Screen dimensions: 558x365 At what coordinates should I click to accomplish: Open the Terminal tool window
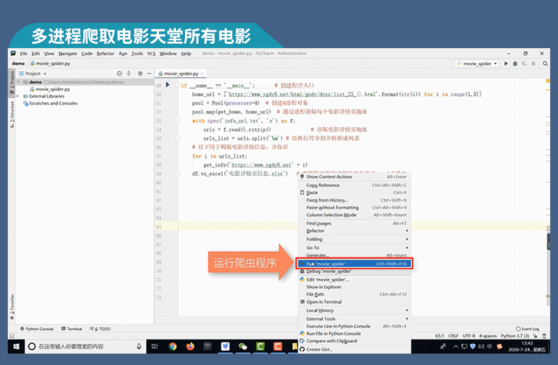pyautogui.click(x=71, y=329)
